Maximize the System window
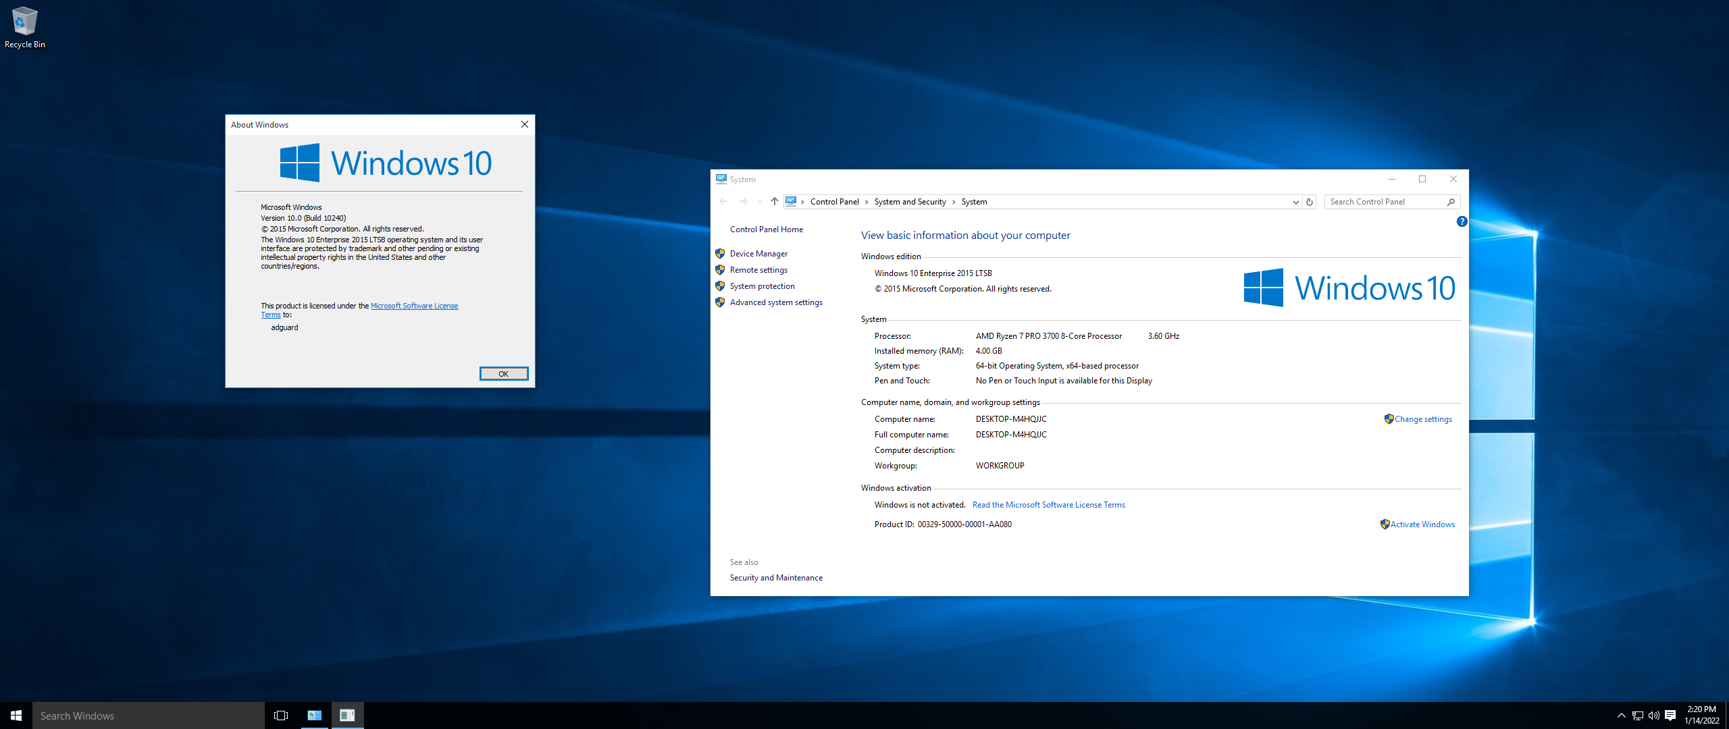Image resolution: width=1729 pixels, height=729 pixels. [x=1422, y=179]
